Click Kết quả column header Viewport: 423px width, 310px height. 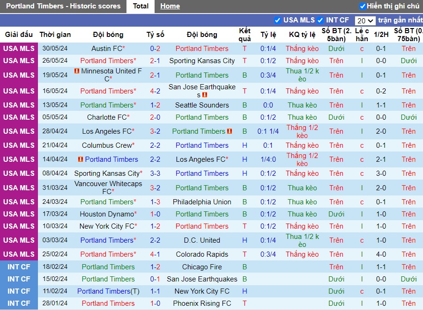click(245, 35)
